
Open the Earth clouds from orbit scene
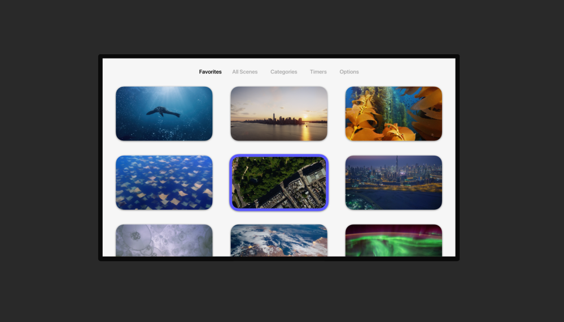[279, 241]
